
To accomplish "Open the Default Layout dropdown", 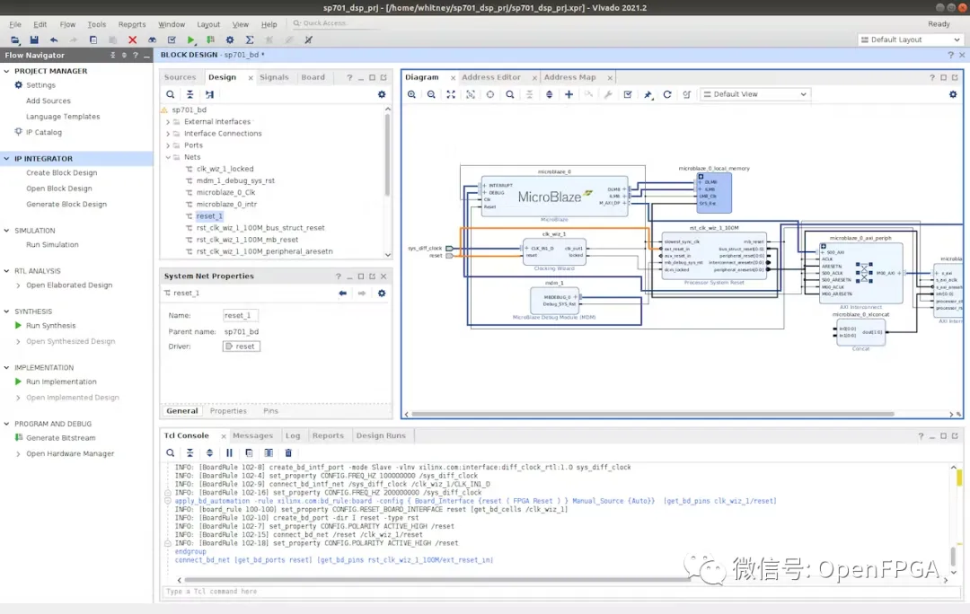I will [x=911, y=39].
